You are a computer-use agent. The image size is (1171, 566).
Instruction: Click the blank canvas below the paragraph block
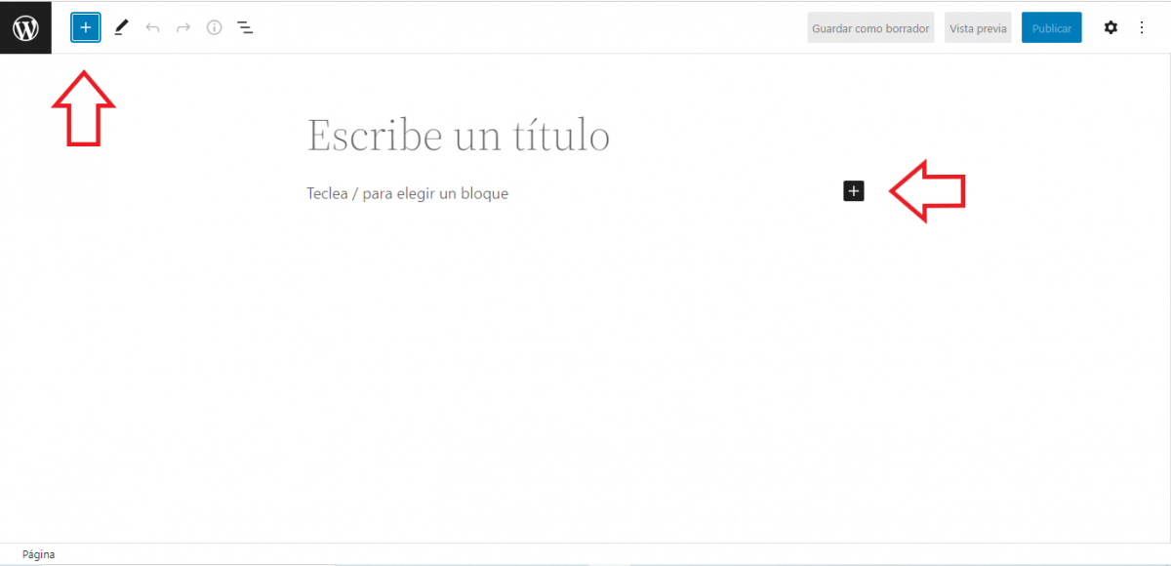pyautogui.click(x=585, y=371)
